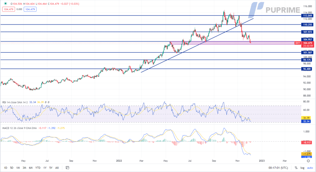
Task: Click the MACD 12 26 close indicator legend
Action: click(x=19, y=128)
